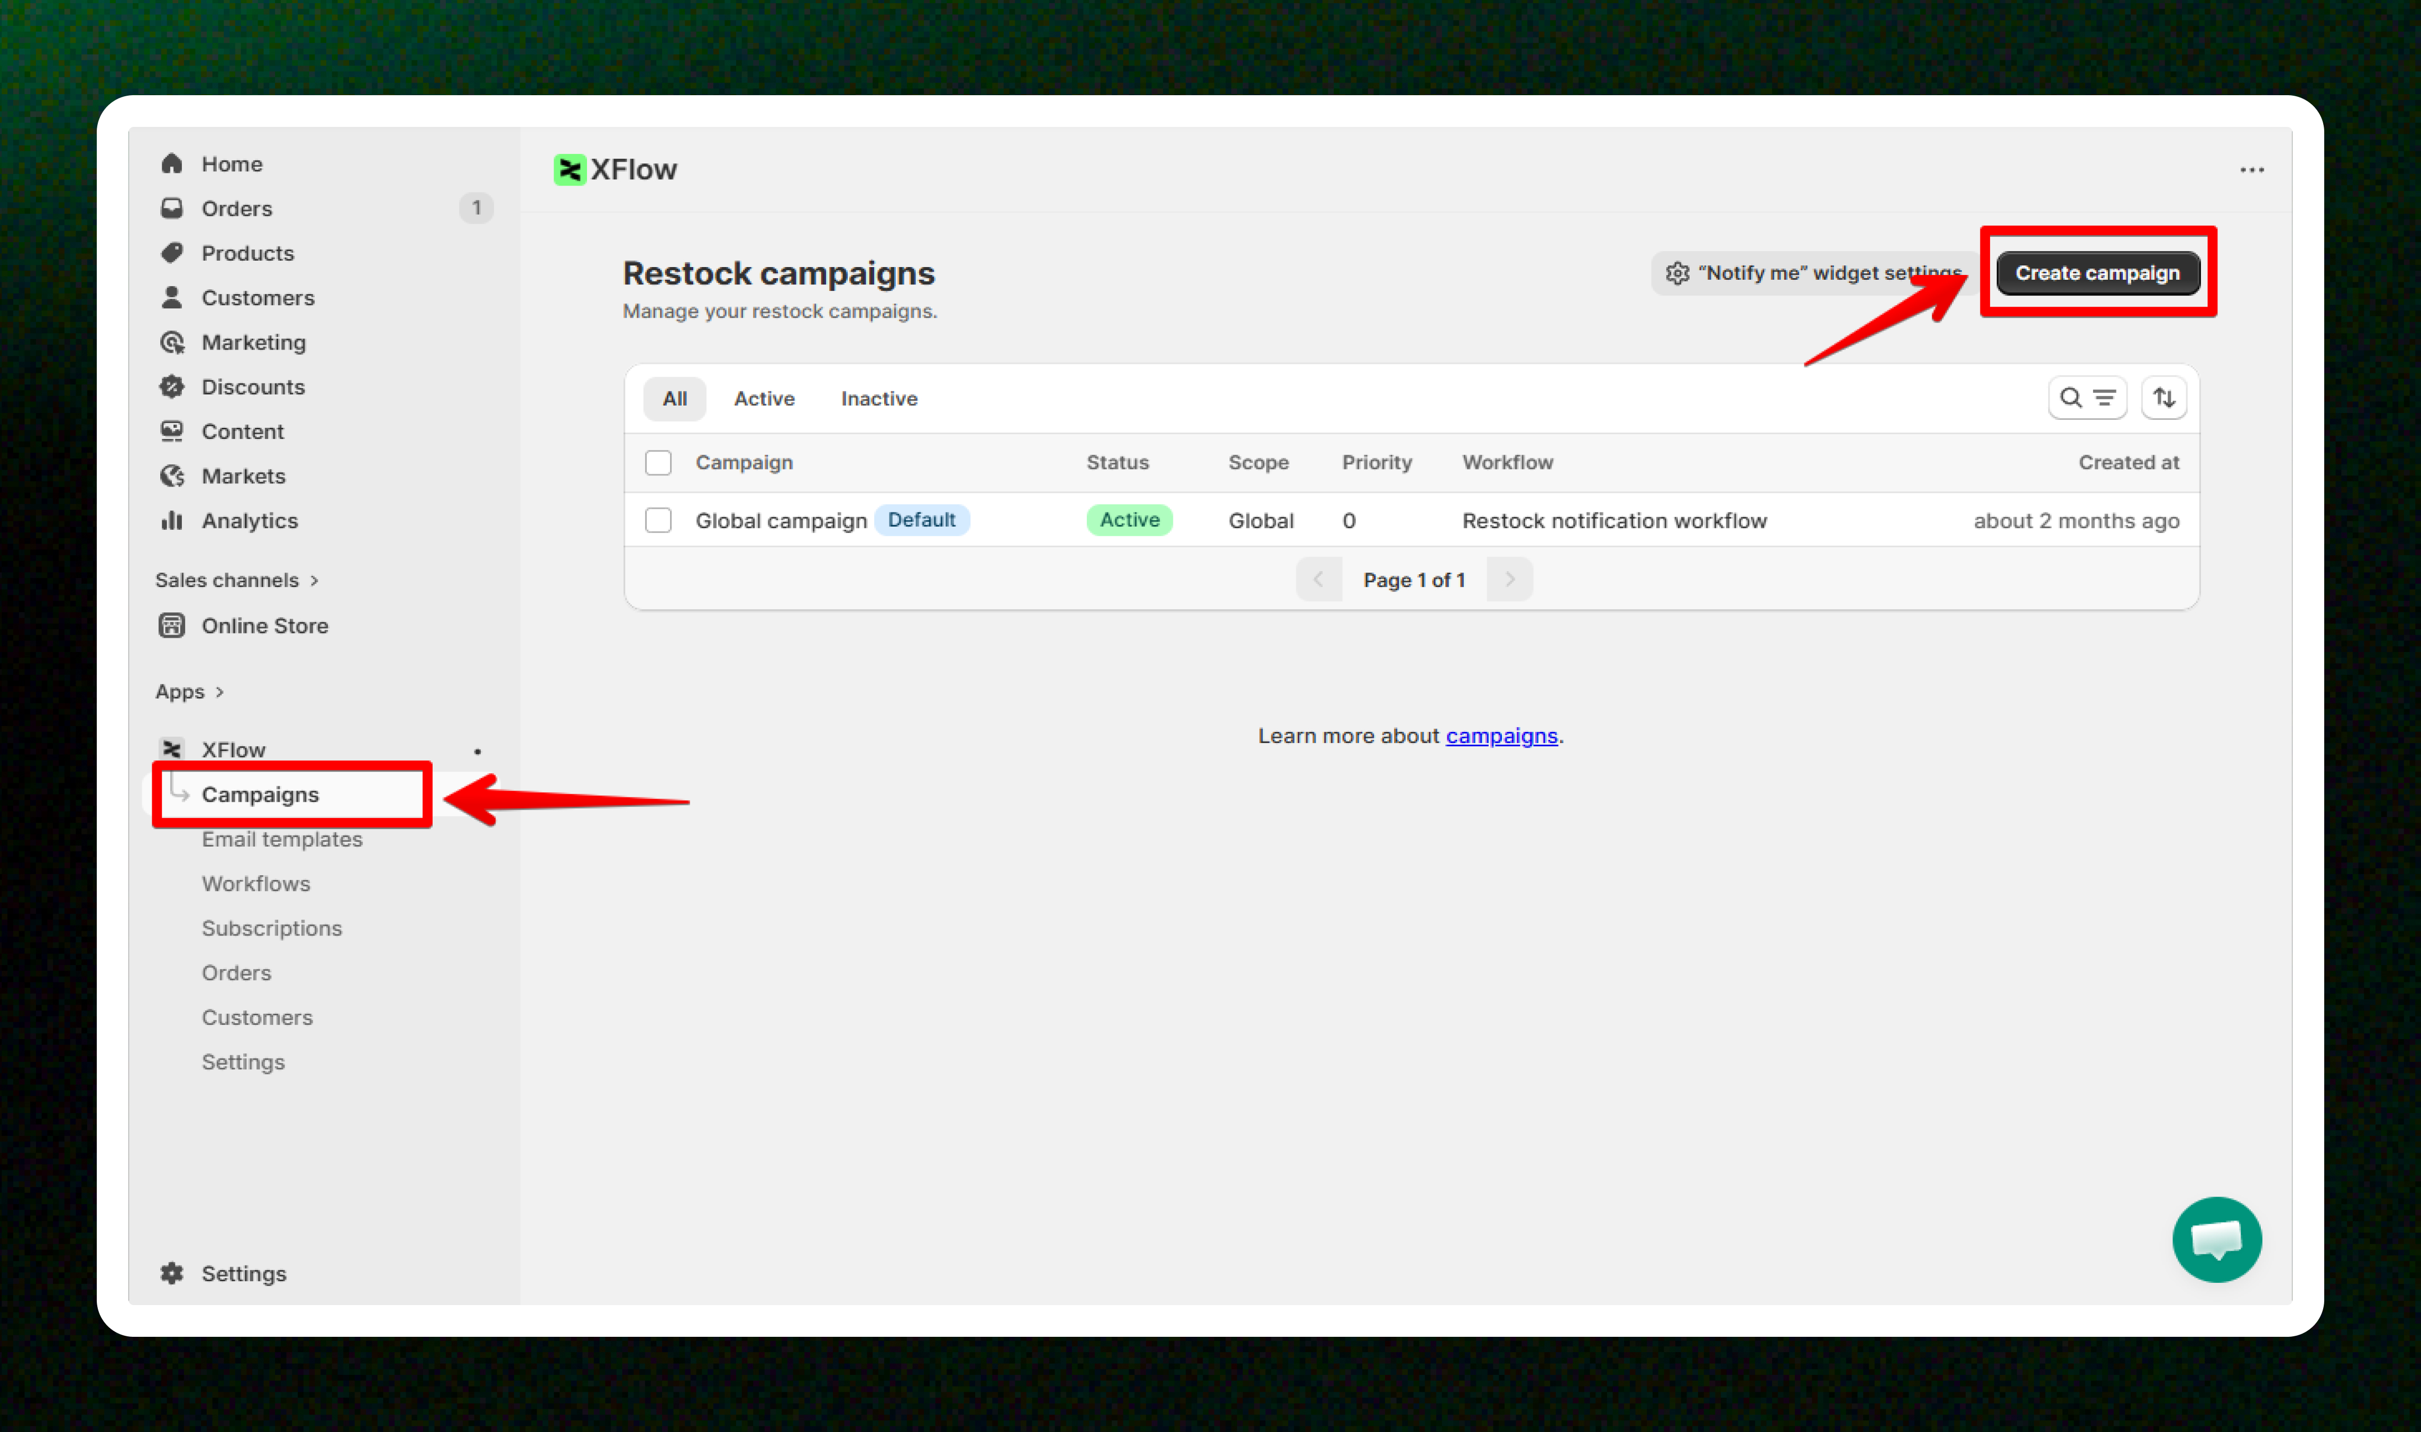Viewport: 2421px width, 1432px height.
Task: Click the Markets globe icon
Action: coord(172,475)
